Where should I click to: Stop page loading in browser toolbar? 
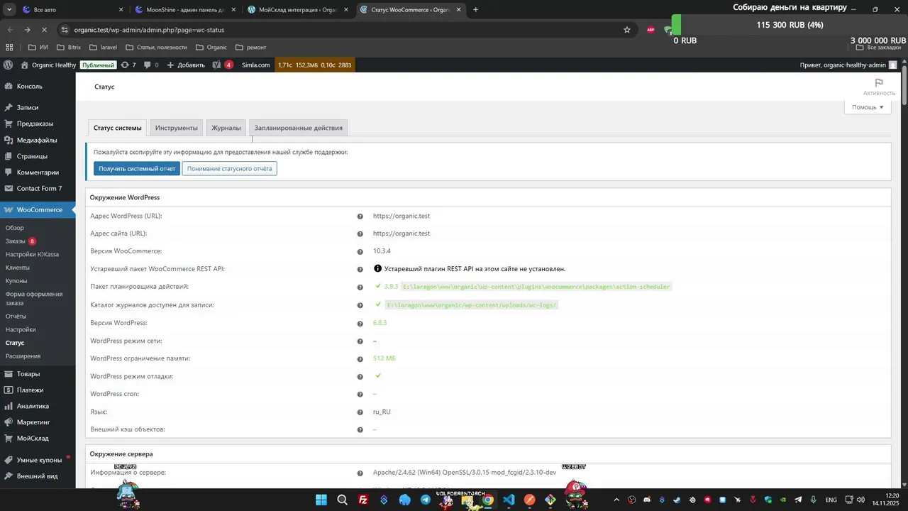click(44, 30)
